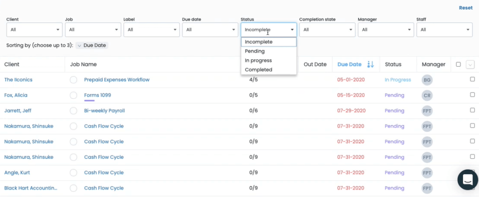Click the 0/6 progress value
Viewport: 479px width, 197px height.
point(253,111)
